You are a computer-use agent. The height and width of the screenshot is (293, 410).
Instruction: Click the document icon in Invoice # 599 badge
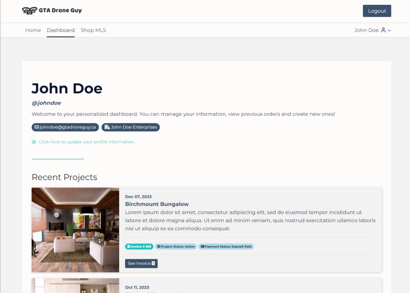pos(129,247)
